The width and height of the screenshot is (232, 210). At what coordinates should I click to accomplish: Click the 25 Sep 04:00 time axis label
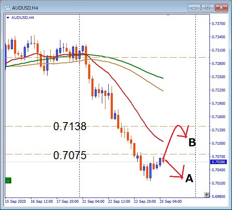pyautogui.click(x=171, y=202)
